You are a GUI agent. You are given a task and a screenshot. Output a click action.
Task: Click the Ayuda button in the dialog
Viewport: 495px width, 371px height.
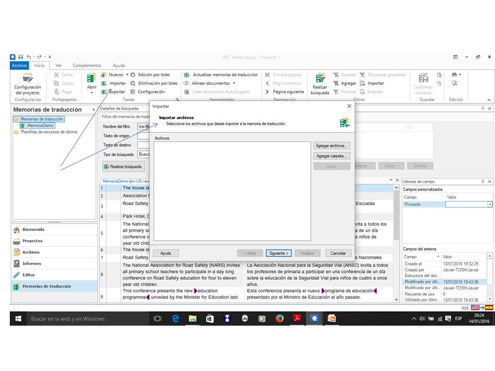point(166,254)
